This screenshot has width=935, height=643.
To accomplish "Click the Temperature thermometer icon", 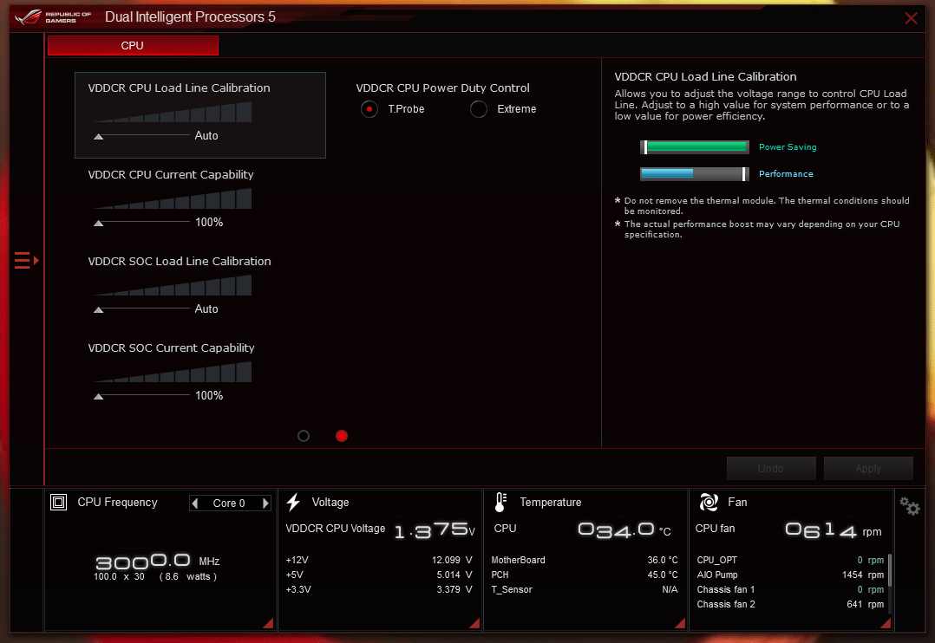I will coord(501,503).
